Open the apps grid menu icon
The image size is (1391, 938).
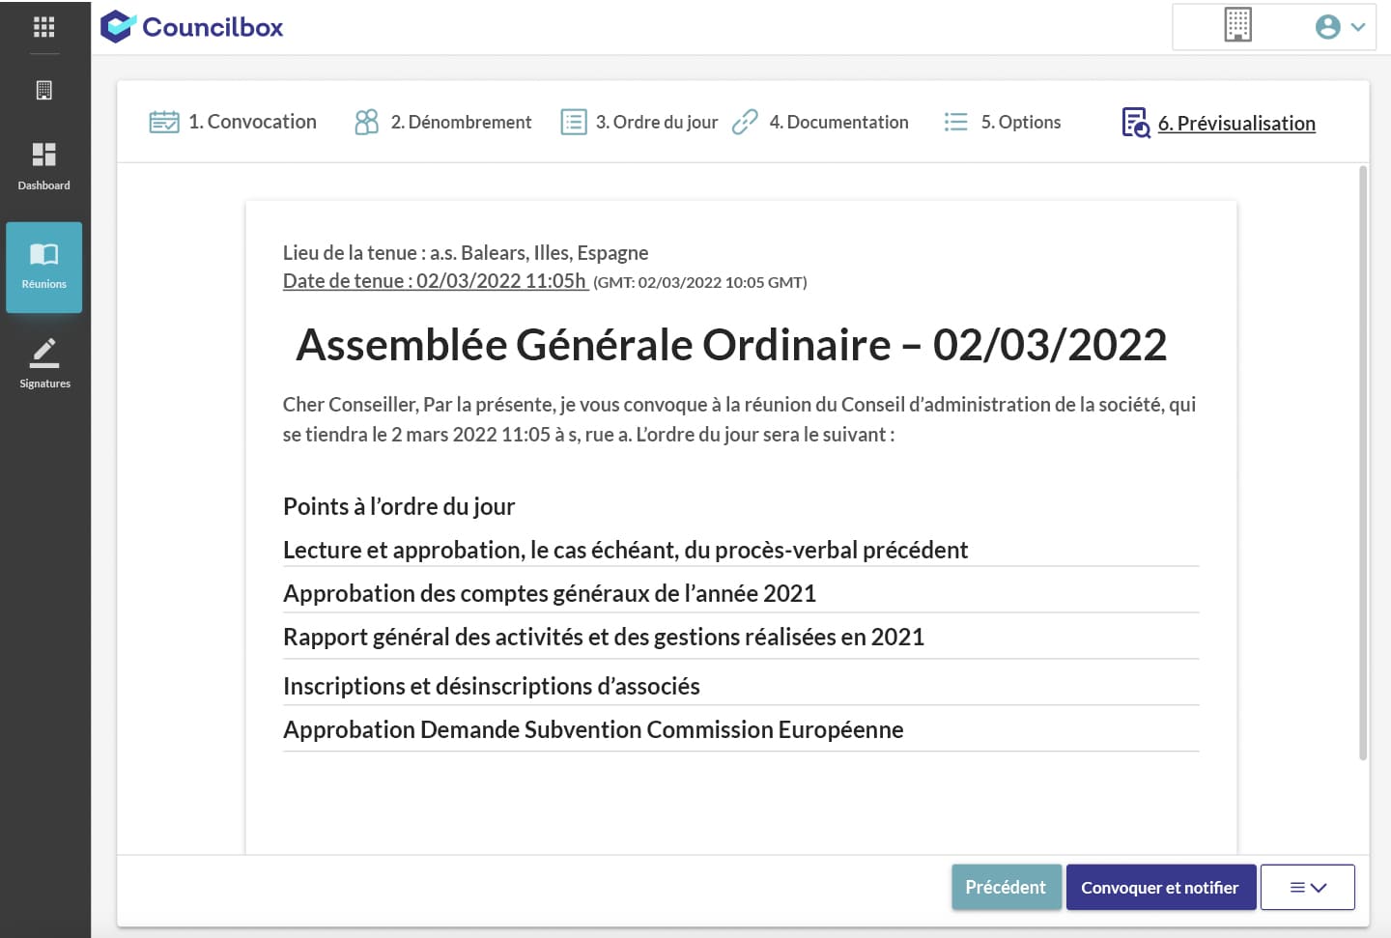[x=43, y=27]
